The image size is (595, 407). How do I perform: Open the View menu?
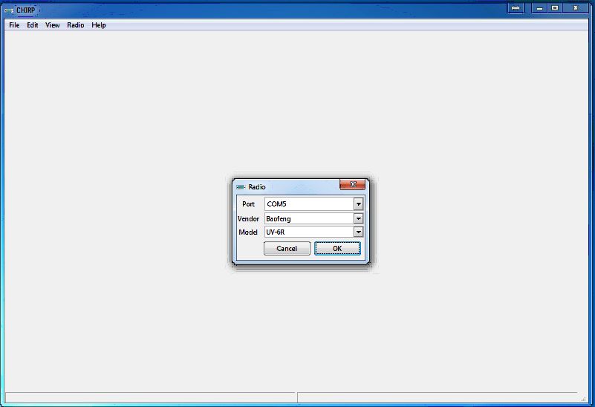tap(52, 25)
